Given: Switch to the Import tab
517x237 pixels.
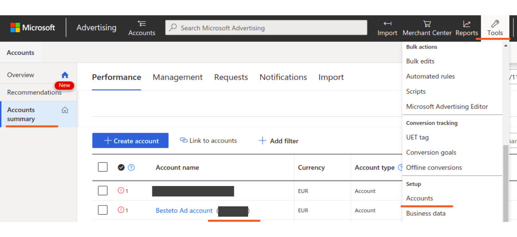Looking at the screenshot, I should point(331,77).
